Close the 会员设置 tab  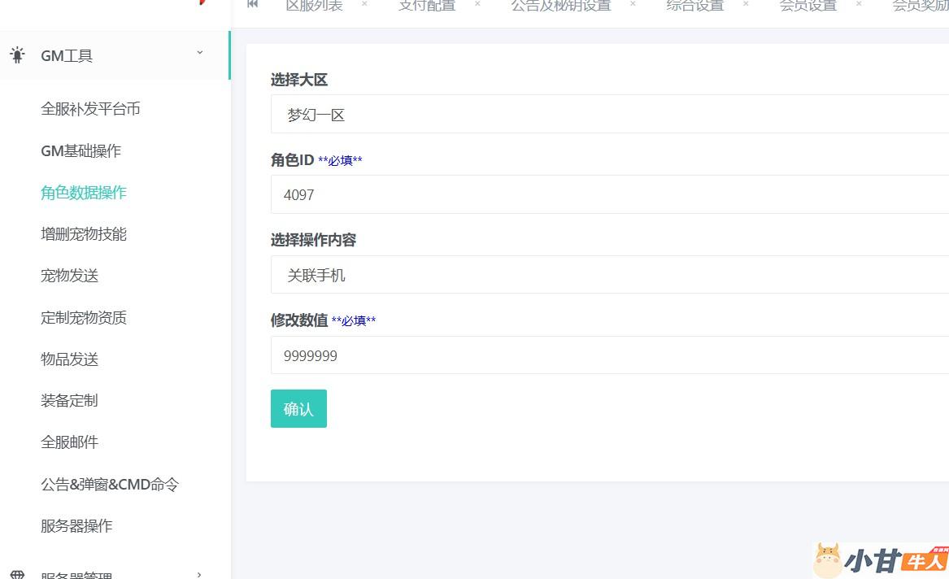pos(859,4)
